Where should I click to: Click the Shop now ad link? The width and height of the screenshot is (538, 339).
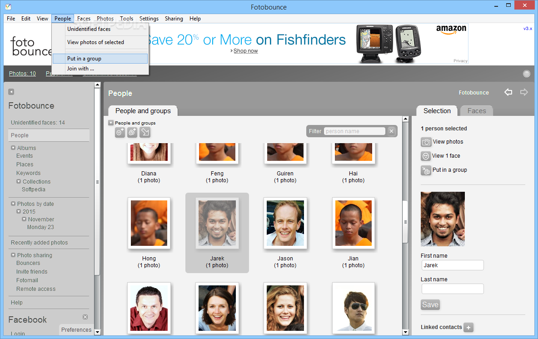246,51
